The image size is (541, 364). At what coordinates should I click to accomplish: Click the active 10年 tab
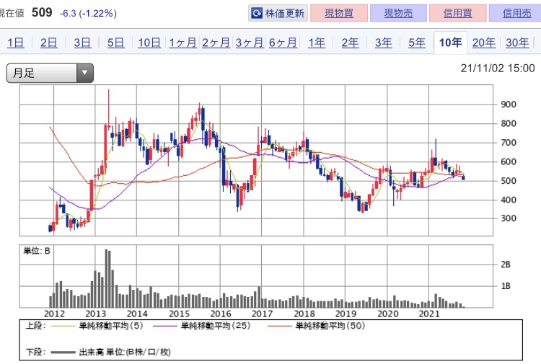450,43
